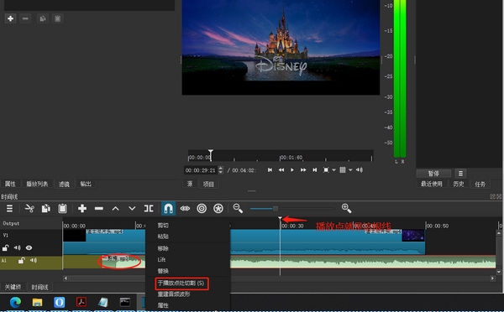This screenshot has width=504, height=312.
Task: Click the scissors cut icon in timeline toolbar
Action: click(x=29, y=209)
